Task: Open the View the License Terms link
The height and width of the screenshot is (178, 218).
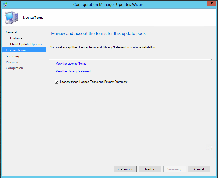Action: coord(71,64)
